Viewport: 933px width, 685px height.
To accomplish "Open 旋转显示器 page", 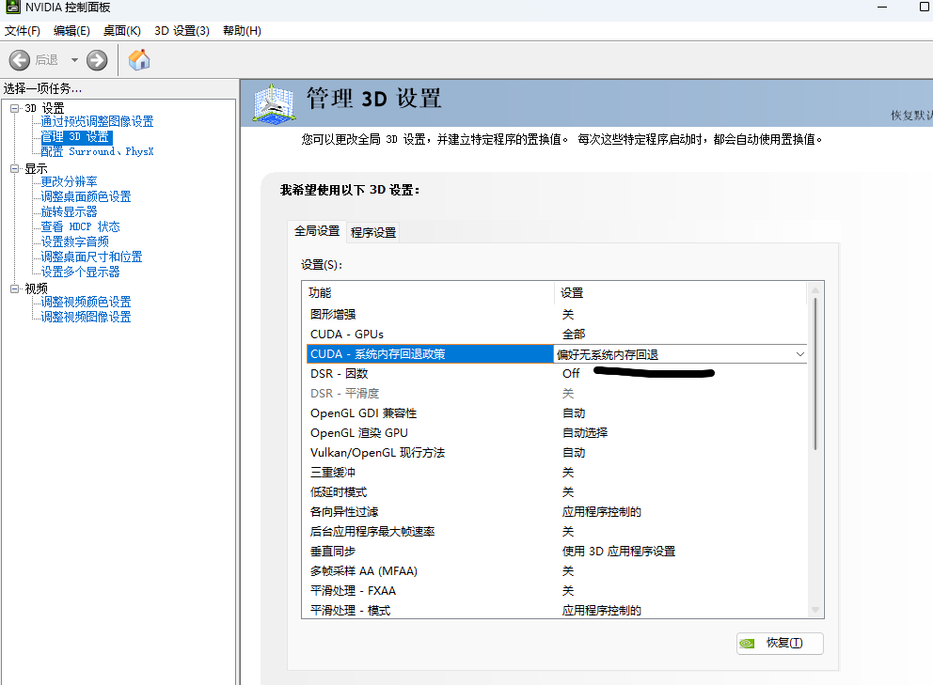I will (x=69, y=211).
